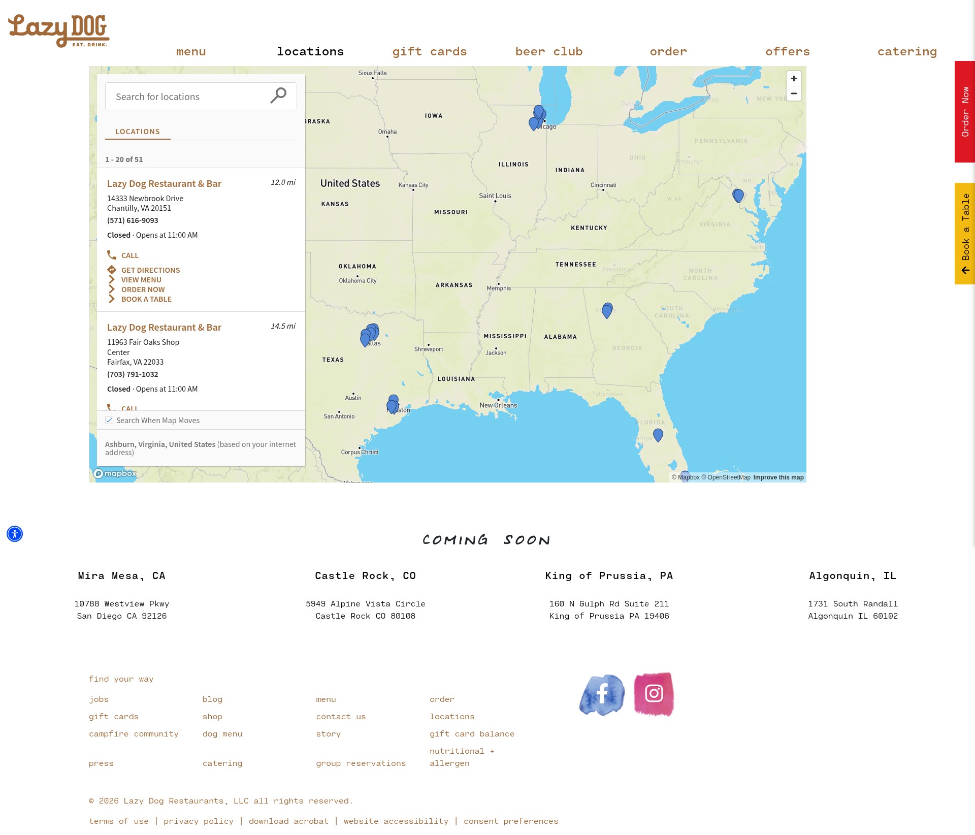Viewport: 975px width, 835px height.
Task: Click phone number (703) 791-1032
Action: pos(133,374)
